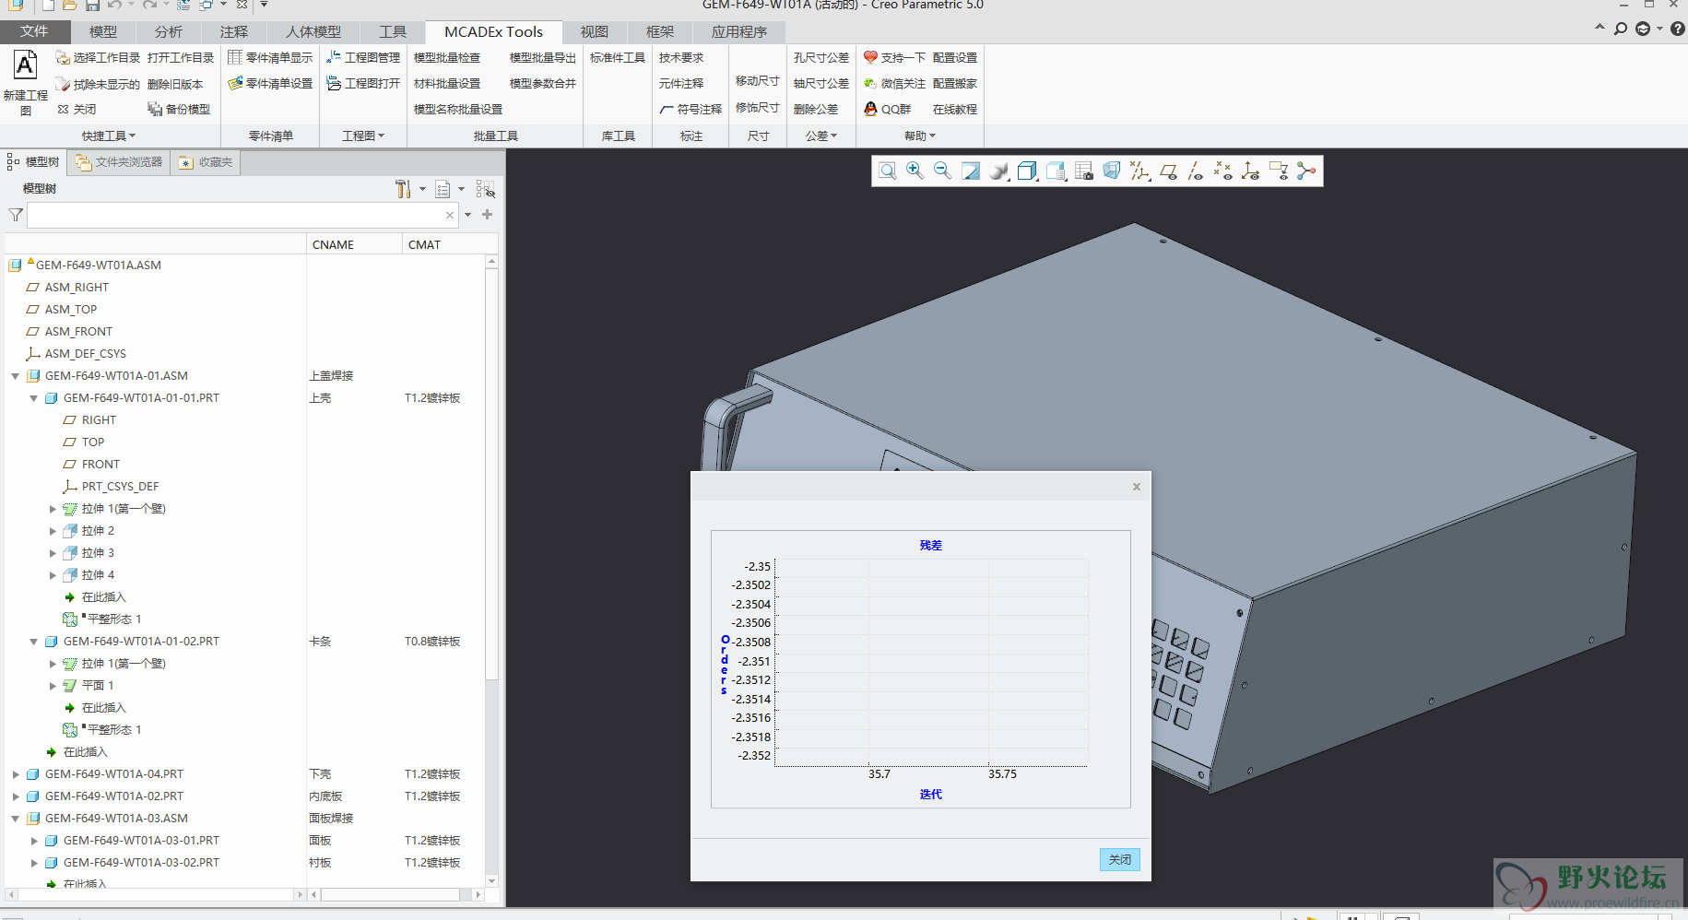Click the 支持一下 heart icon
The width and height of the screenshot is (1688, 920).
pyautogui.click(x=870, y=57)
